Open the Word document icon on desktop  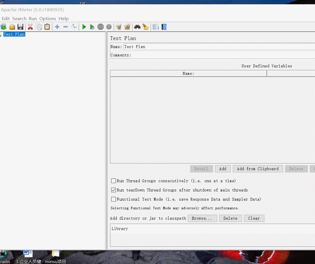coord(28,254)
